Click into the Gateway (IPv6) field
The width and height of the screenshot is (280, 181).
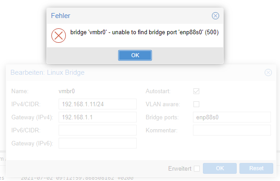pos(97,144)
